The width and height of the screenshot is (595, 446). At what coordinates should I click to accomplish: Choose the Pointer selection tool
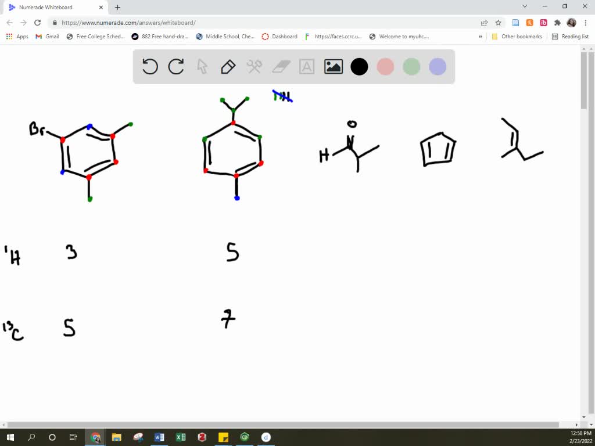[x=202, y=67]
